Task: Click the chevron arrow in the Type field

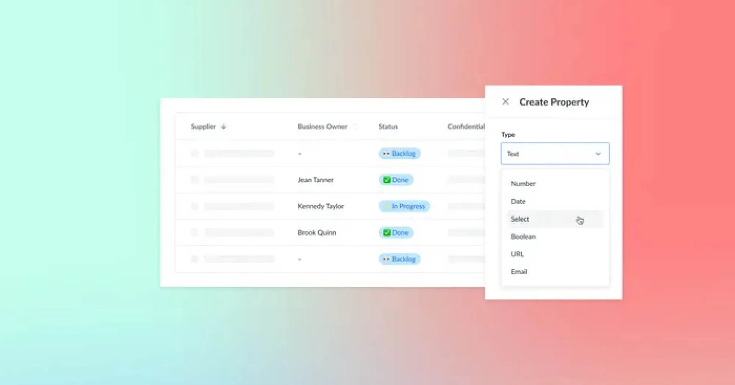Action: 598,154
